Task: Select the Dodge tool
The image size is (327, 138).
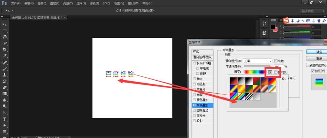Action: (x=5, y=106)
